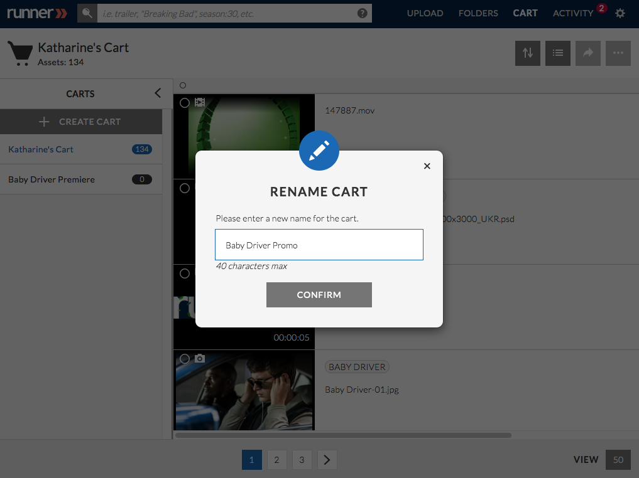Select the 00:00:05 video asset
Image resolution: width=639 pixels, height=478 pixels.
(x=185, y=274)
